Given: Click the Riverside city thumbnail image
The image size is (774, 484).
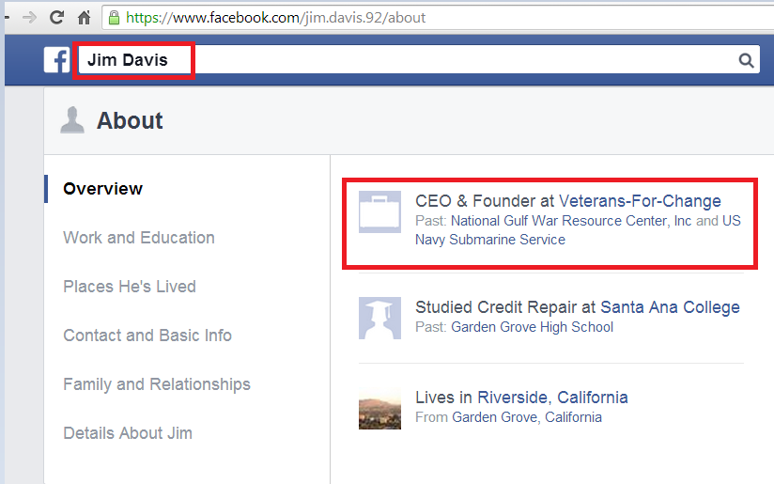Looking at the screenshot, I should (x=379, y=409).
